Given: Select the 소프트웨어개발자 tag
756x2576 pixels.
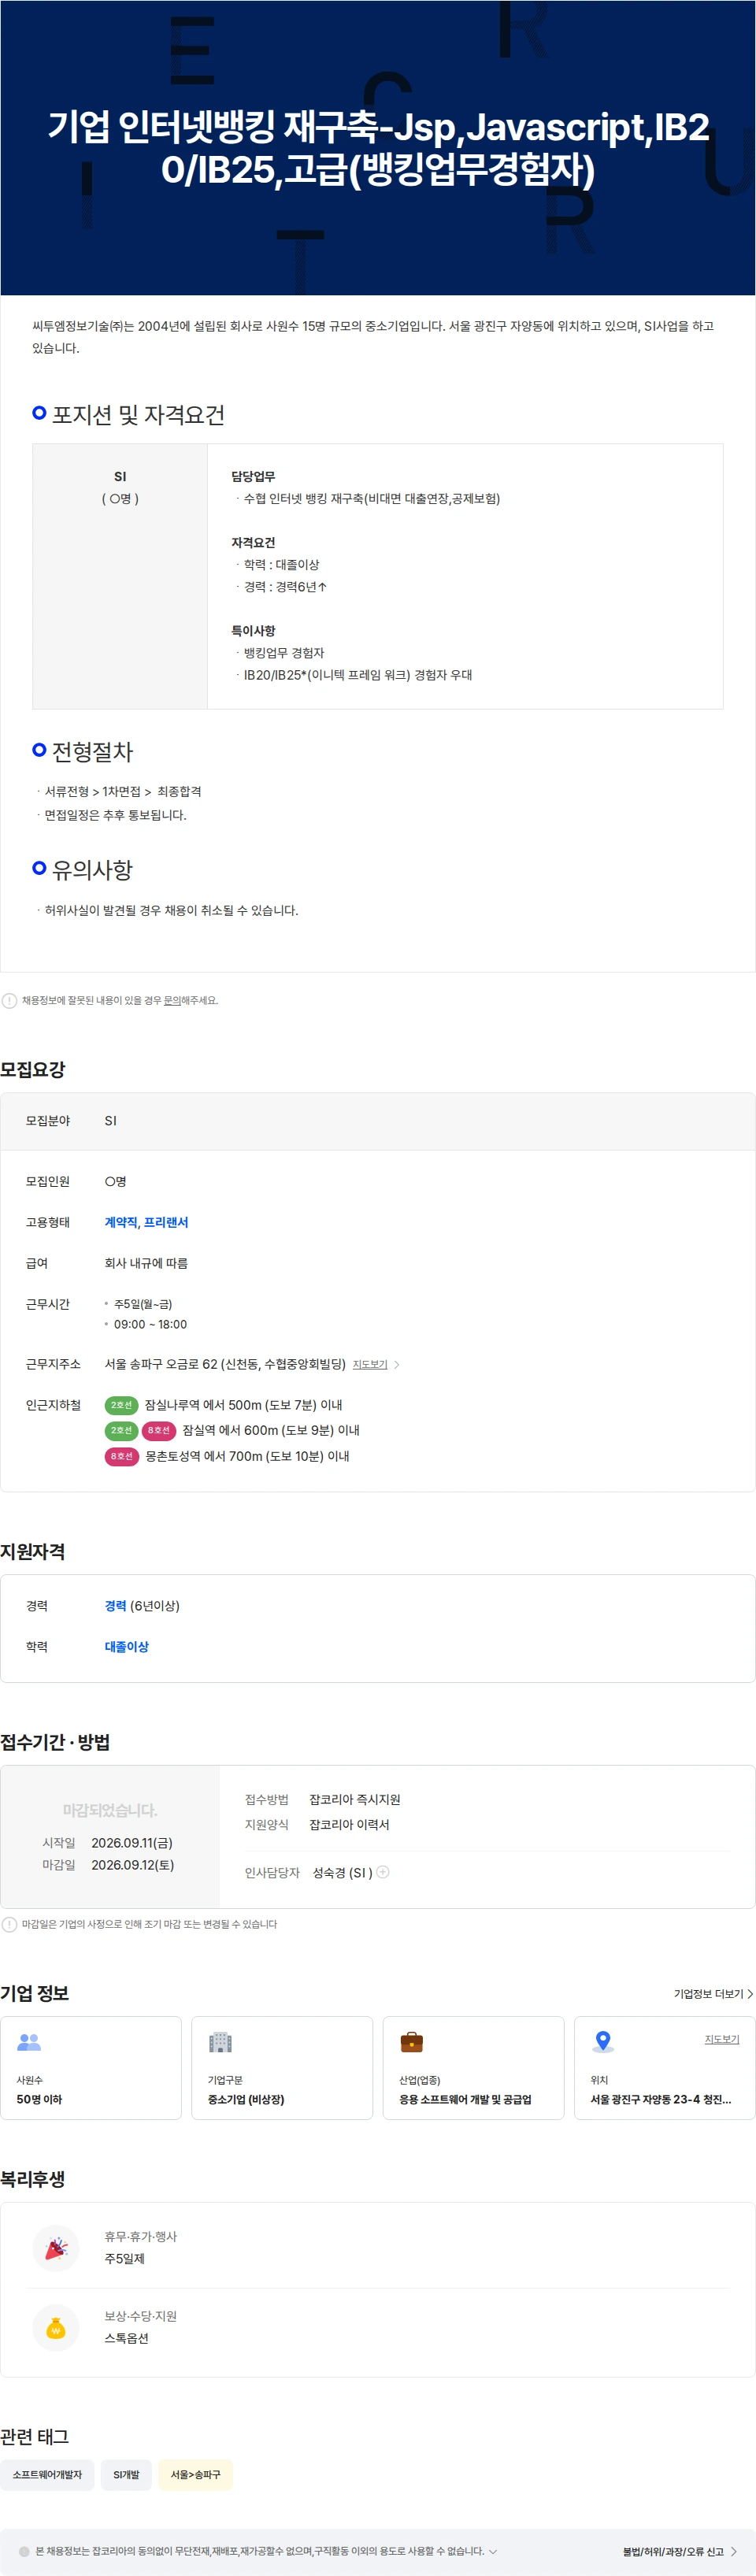Looking at the screenshot, I should click(47, 2475).
